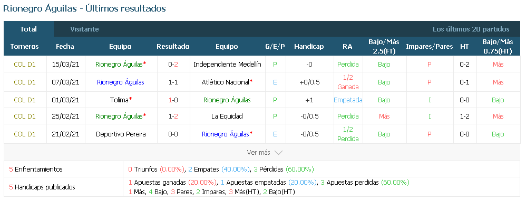
Task: Open Los últimos 20 partidos selector
Action: pos(471,29)
